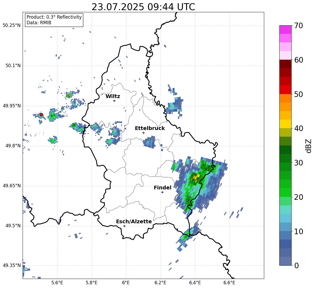Image resolution: width=315 pixels, height=288 pixels.
Task: Click the dBZ colorbar axis label
Action: click(308, 146)
